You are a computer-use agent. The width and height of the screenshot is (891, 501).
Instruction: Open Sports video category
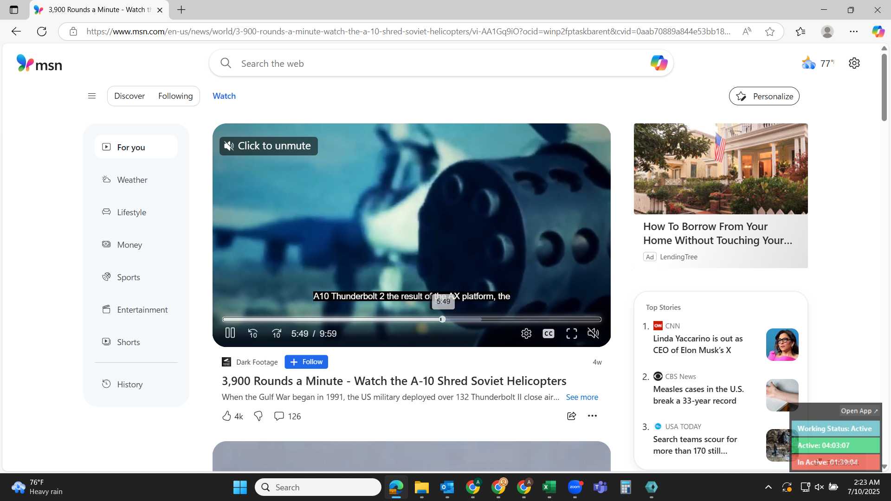[x=136, y=277]
